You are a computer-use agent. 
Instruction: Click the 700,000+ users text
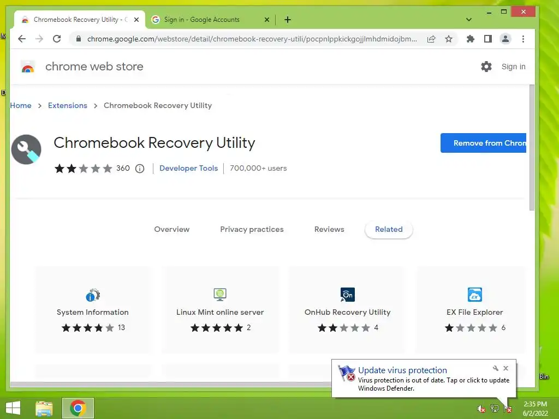258,168
